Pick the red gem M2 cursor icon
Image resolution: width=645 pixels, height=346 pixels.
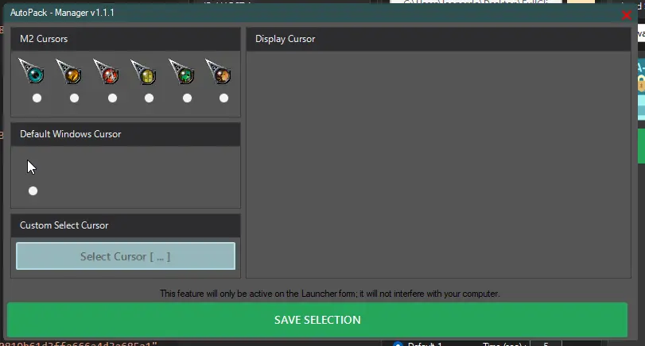click(106, 71)
